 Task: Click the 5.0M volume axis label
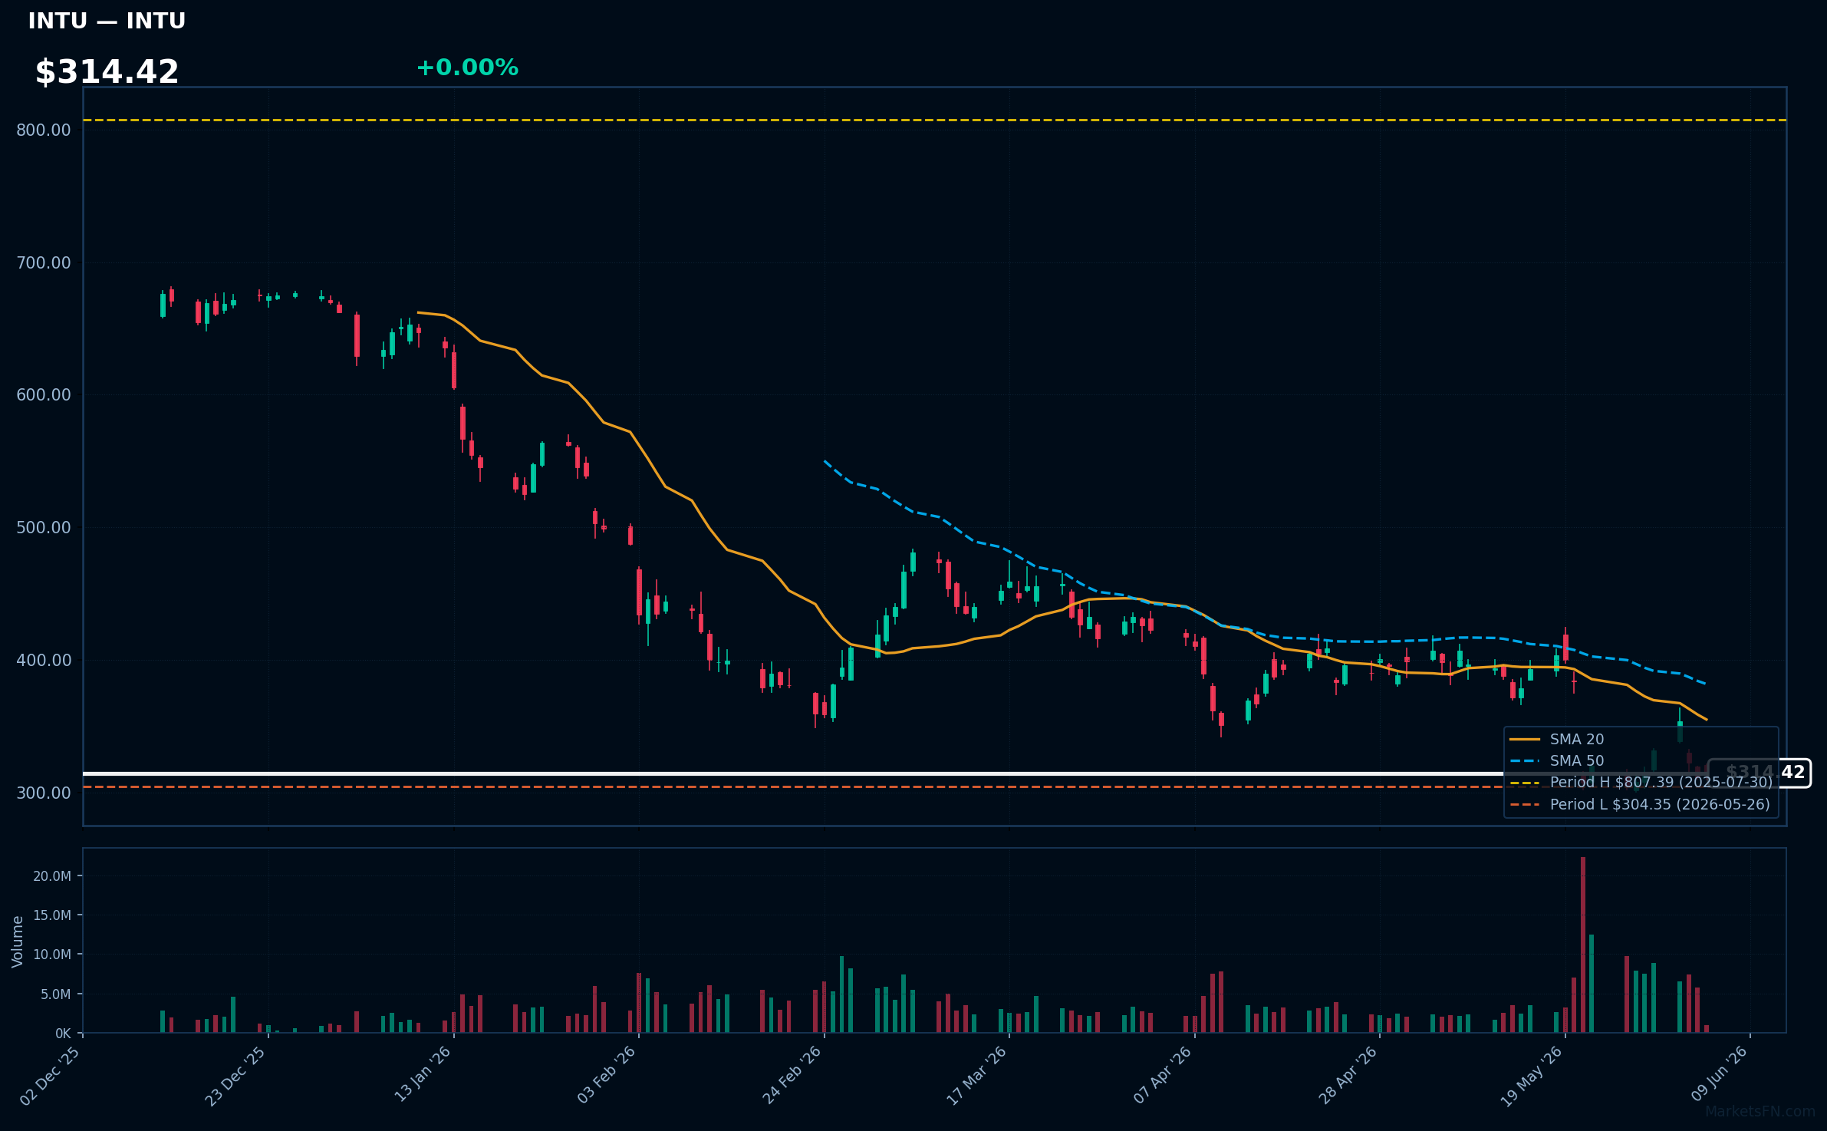tap(56, 994)
